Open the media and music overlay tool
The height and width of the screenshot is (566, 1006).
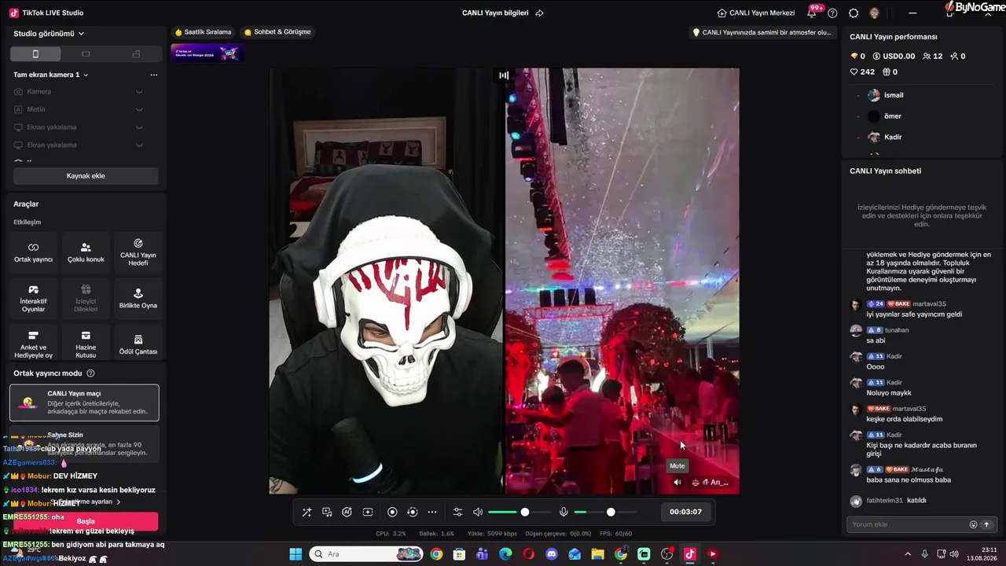click(x=327, y=512)
